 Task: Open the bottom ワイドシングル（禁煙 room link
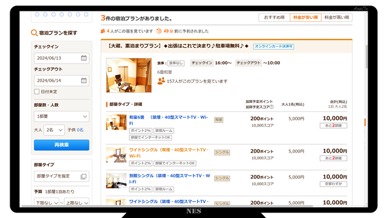[x=169, y=202]
